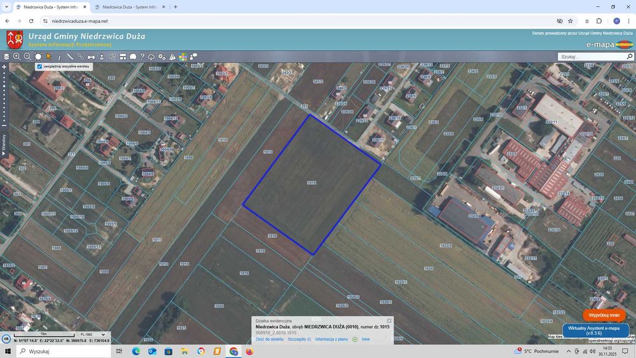Open help question mark tool
The image size is (636, 358).
click(x=142, y=57)
